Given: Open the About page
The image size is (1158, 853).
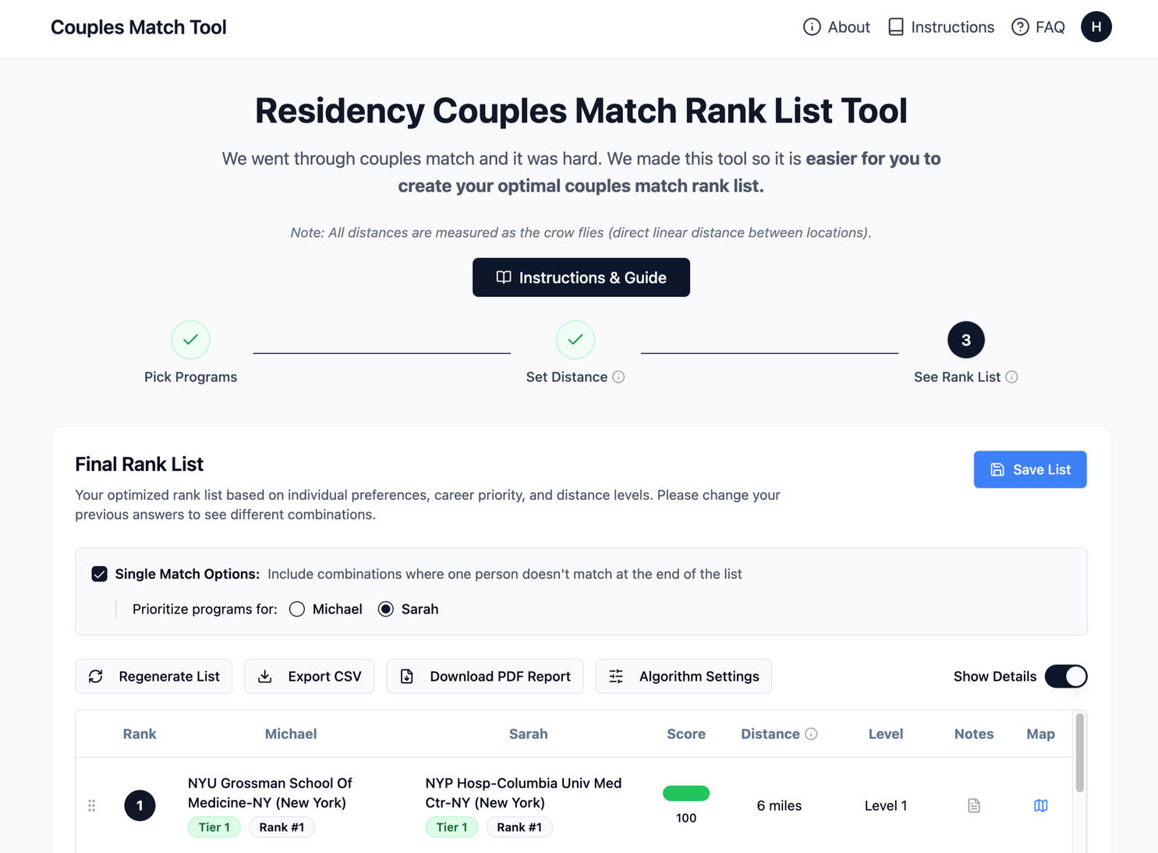Looking at the screenshot, I should [x=837, y=27].
